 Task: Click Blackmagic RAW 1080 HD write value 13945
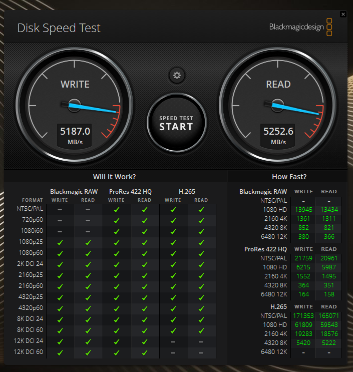click(x=303, y=210)
